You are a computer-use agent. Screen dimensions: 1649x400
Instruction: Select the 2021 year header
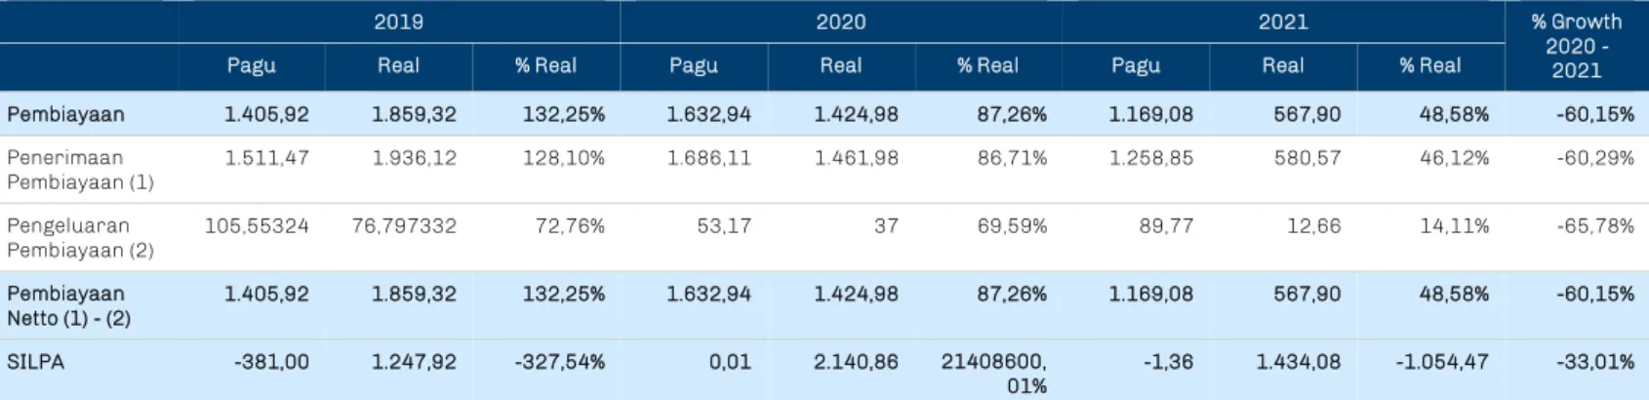1282,21
